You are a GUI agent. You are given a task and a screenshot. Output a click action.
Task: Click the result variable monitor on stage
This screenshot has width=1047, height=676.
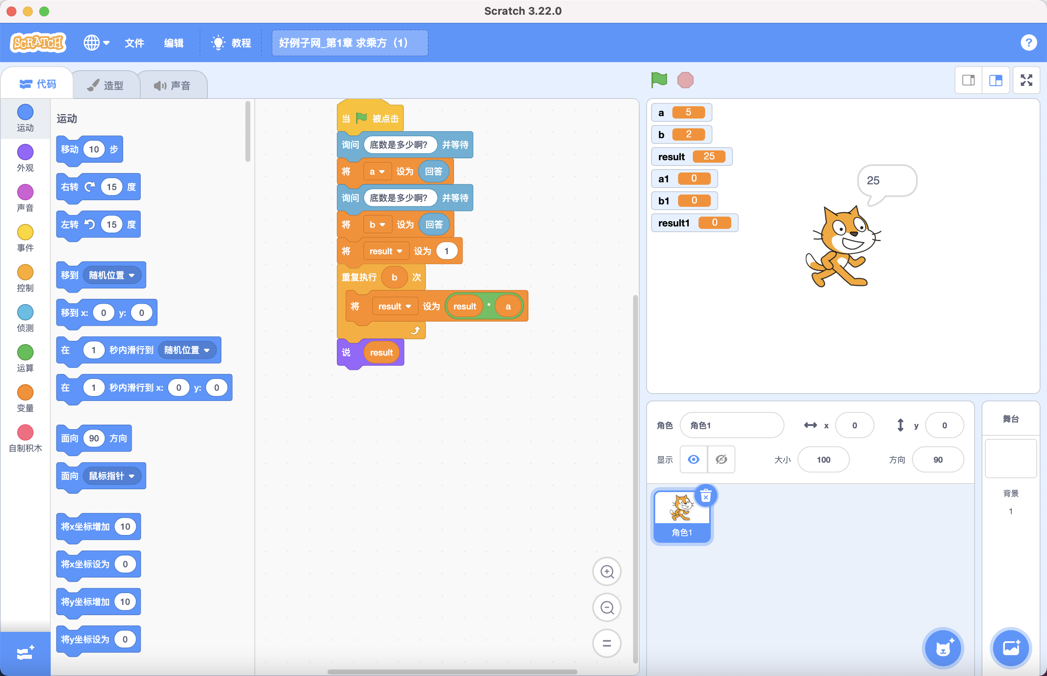click(x=691, y=157)
